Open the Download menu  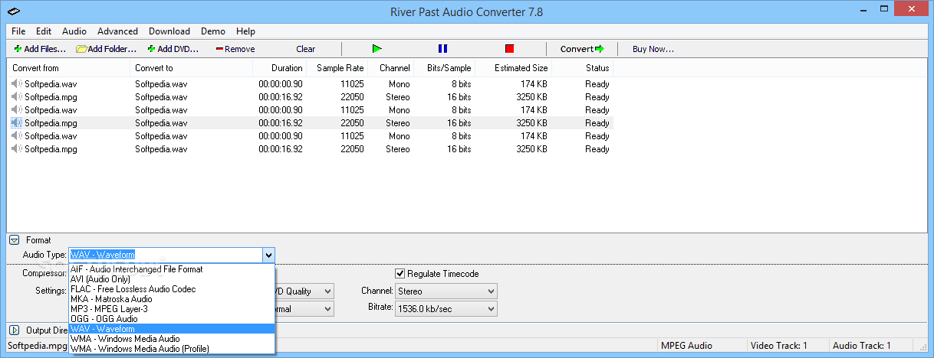coord(169,31)
